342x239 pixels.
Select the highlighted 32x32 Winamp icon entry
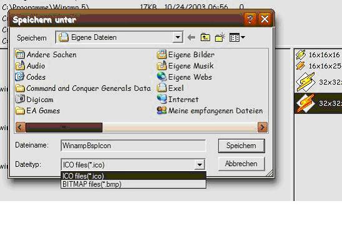[x=318, y=103]
